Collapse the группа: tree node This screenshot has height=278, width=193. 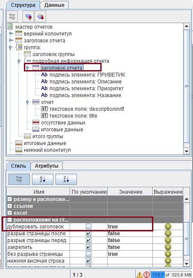click(10, 47)
